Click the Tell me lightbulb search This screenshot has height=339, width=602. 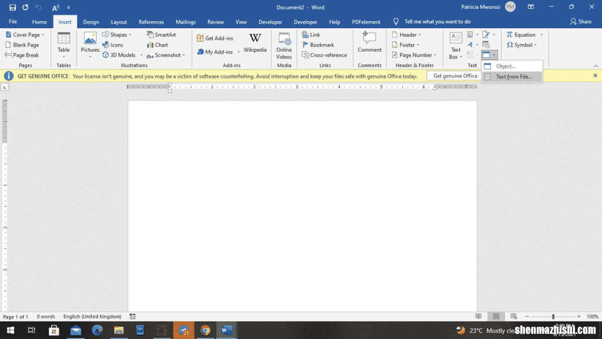point(396,22)
